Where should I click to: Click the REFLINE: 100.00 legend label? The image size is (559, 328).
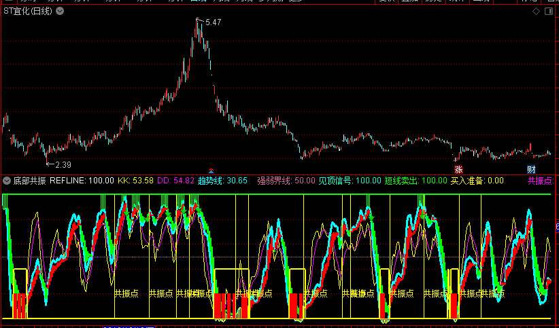(x=82, y=181)
